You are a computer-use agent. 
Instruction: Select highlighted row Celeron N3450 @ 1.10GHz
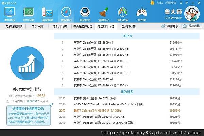coord(127,111)
